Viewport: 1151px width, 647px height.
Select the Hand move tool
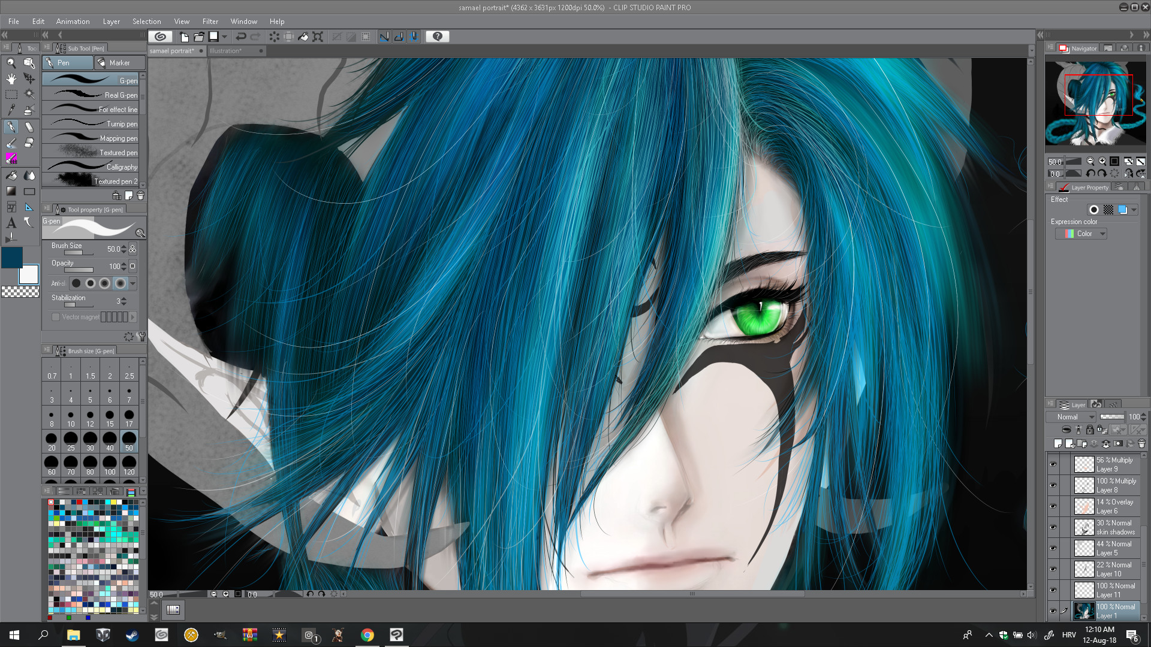pyautogui.click(x=11, y=78)
